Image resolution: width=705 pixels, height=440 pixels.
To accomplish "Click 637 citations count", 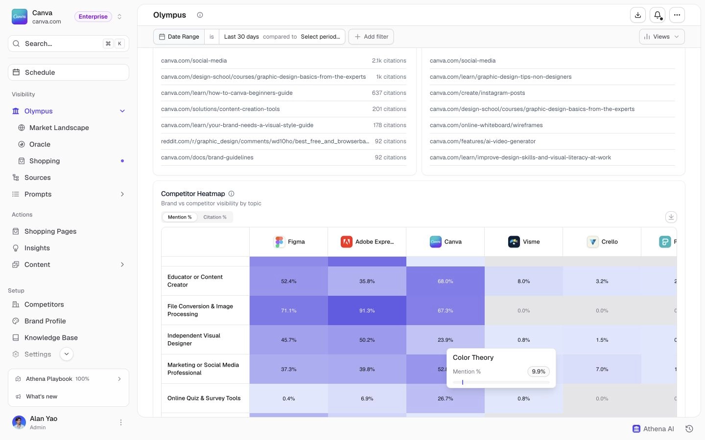I will tap(389, 93).
